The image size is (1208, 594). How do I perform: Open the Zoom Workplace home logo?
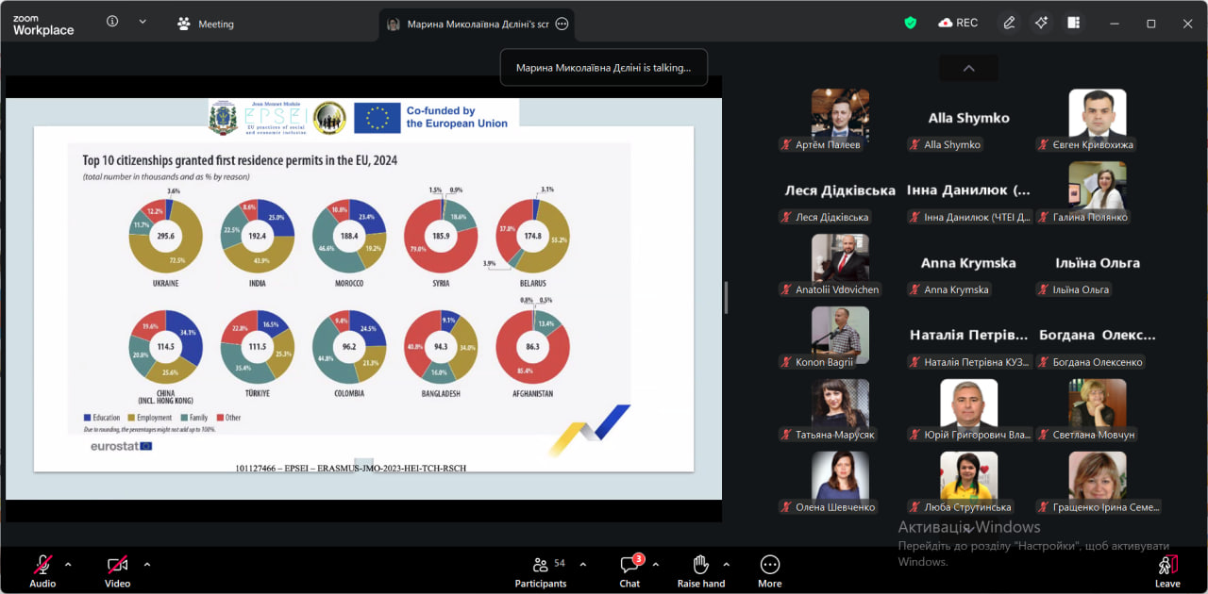(x=42, y=25)
